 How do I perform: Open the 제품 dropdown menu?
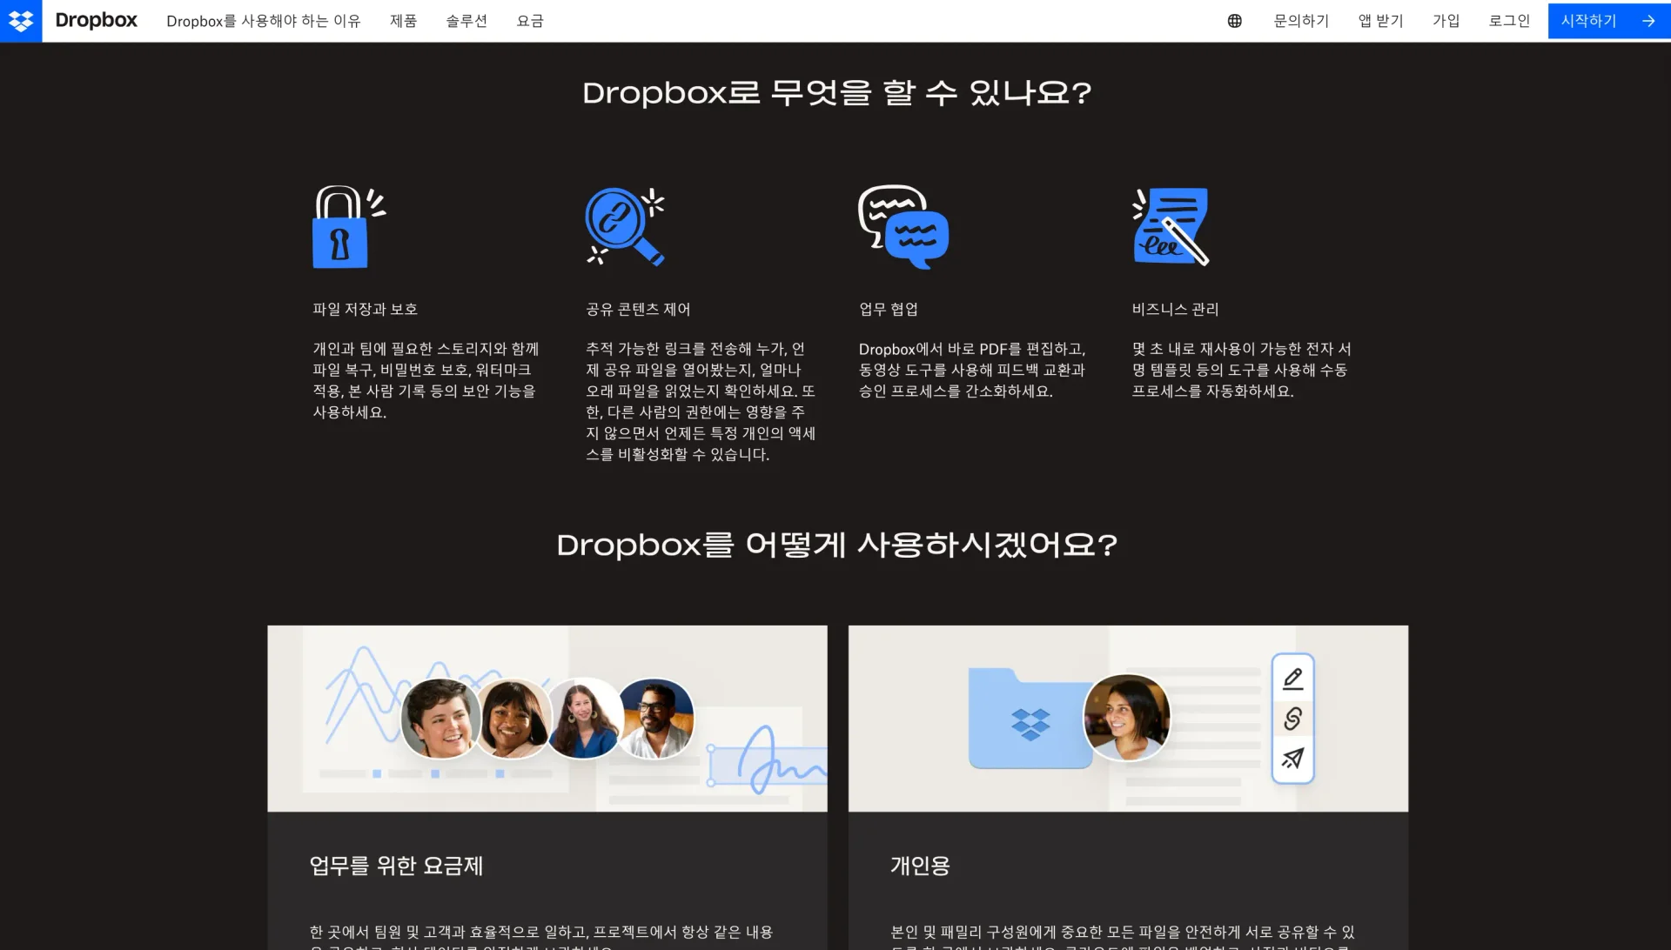click(x=403, y=21)
